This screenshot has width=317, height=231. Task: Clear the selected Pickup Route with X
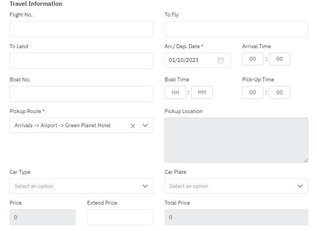coord(133,126)
